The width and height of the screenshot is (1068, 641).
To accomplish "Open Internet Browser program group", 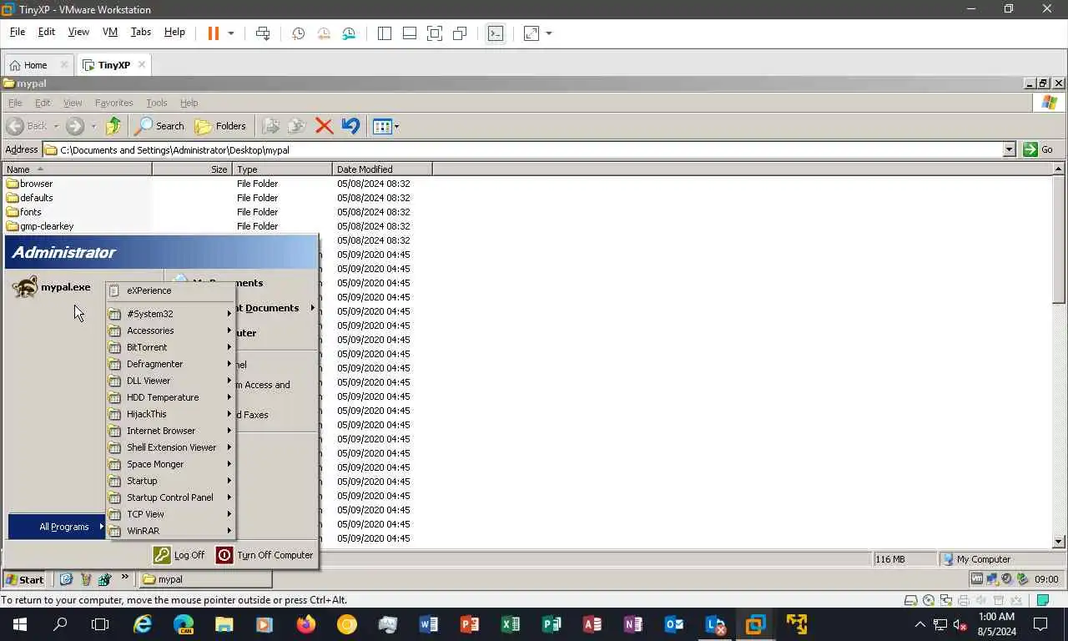I will click(x=171, y=431).
